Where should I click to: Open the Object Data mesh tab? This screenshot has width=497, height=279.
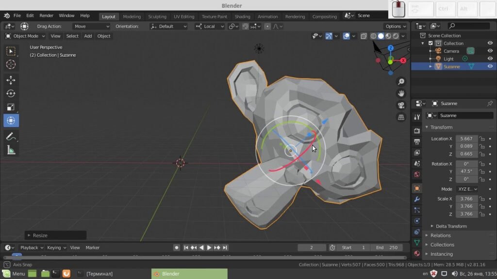pyautogui.click(x=417, y=243)
